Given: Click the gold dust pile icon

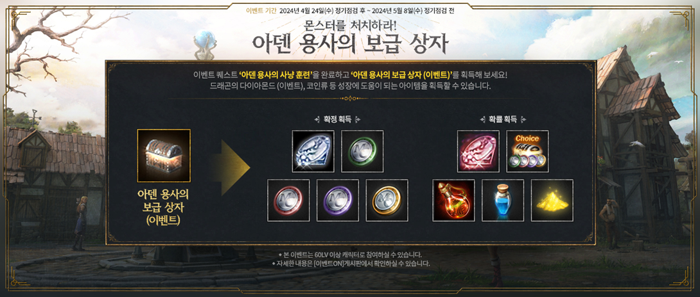Looking at the screenshot, I should point(552,200).
